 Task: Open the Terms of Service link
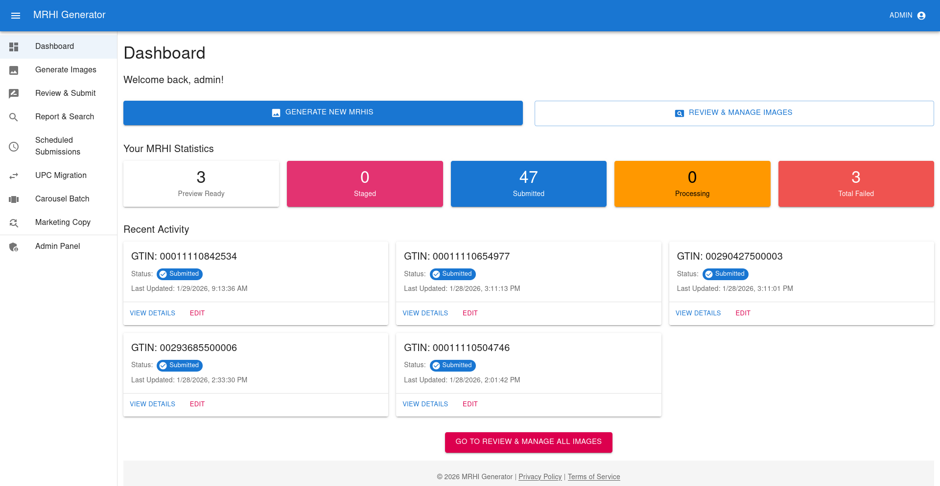click(594, 477)
